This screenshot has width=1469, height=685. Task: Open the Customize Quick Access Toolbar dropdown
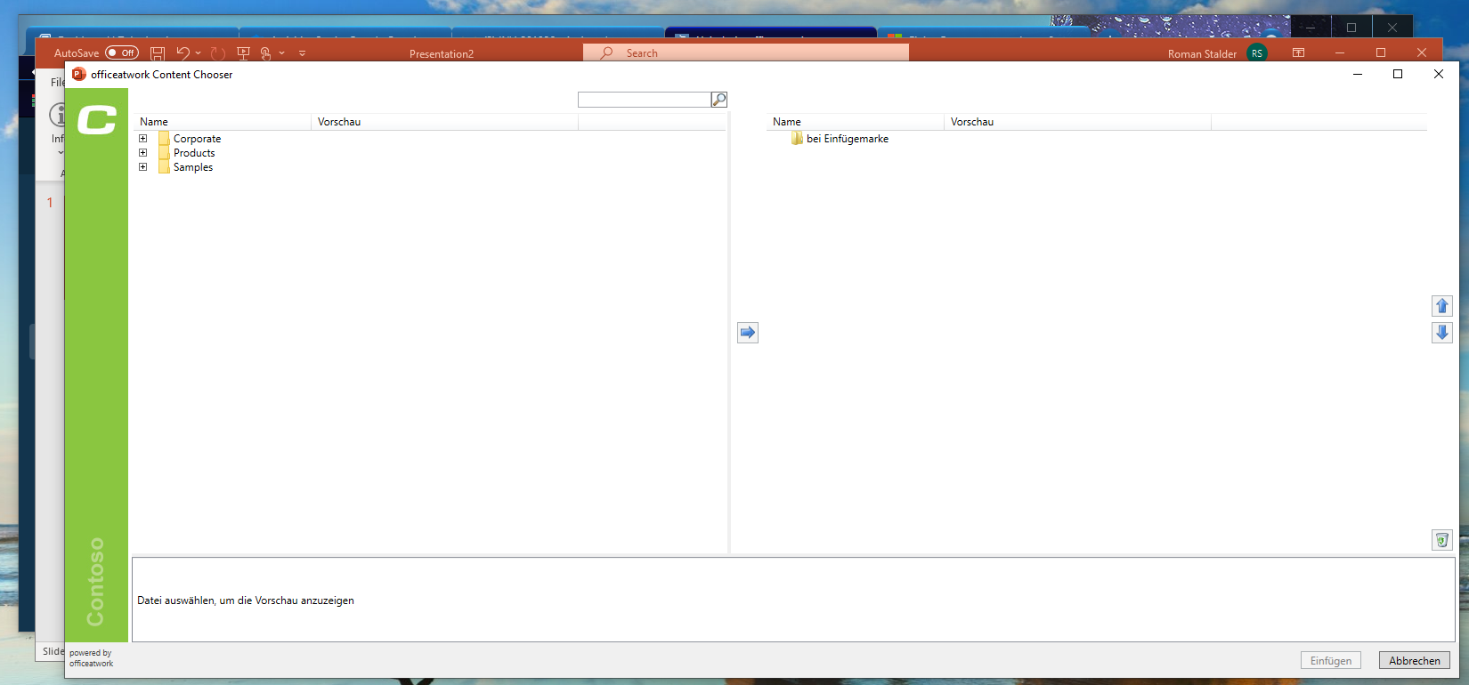click(x=302, y=53)
